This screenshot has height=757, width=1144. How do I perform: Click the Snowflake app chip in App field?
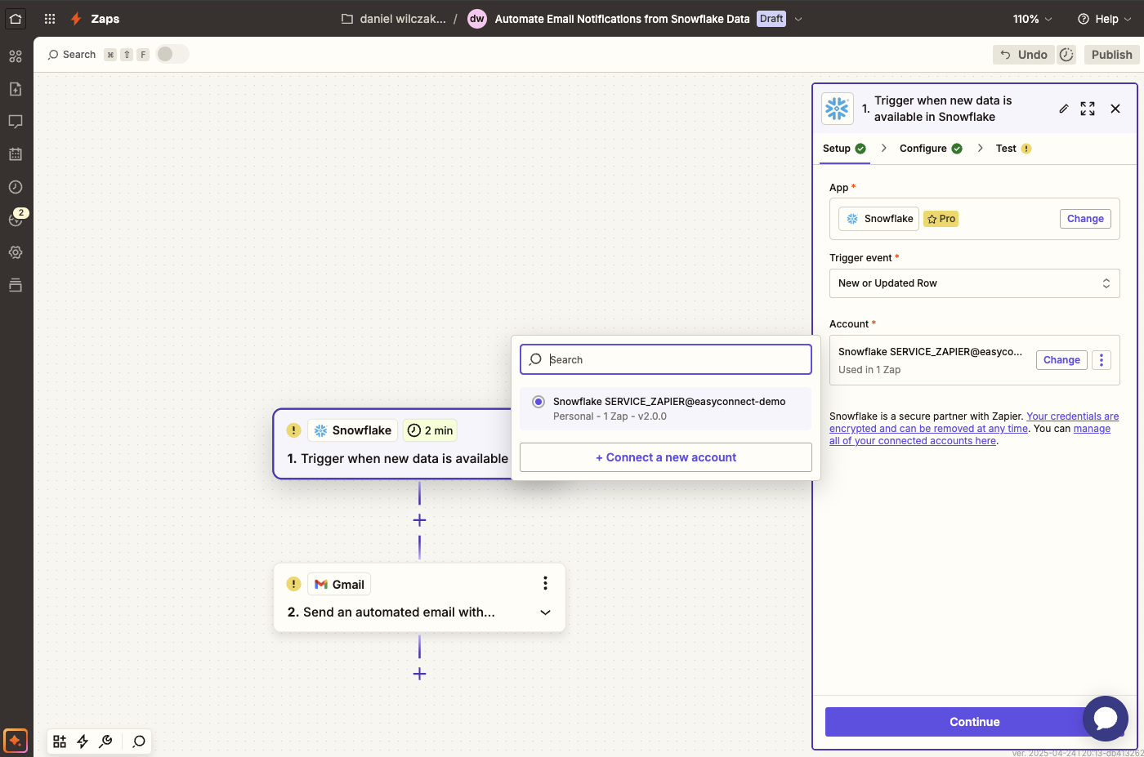coord(879,219)
